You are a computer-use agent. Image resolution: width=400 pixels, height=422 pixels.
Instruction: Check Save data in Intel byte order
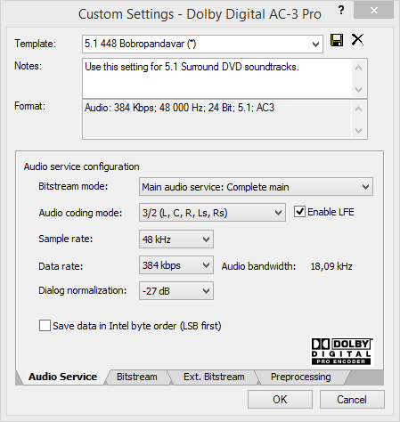pyautogui.click(x=45, y=326)
